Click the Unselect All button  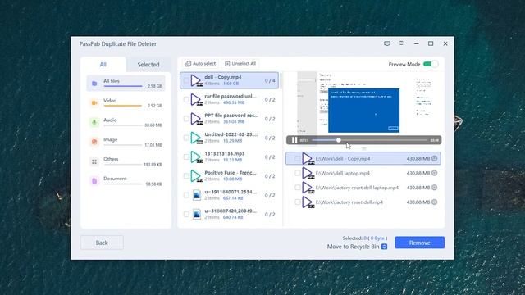point(240,64)
